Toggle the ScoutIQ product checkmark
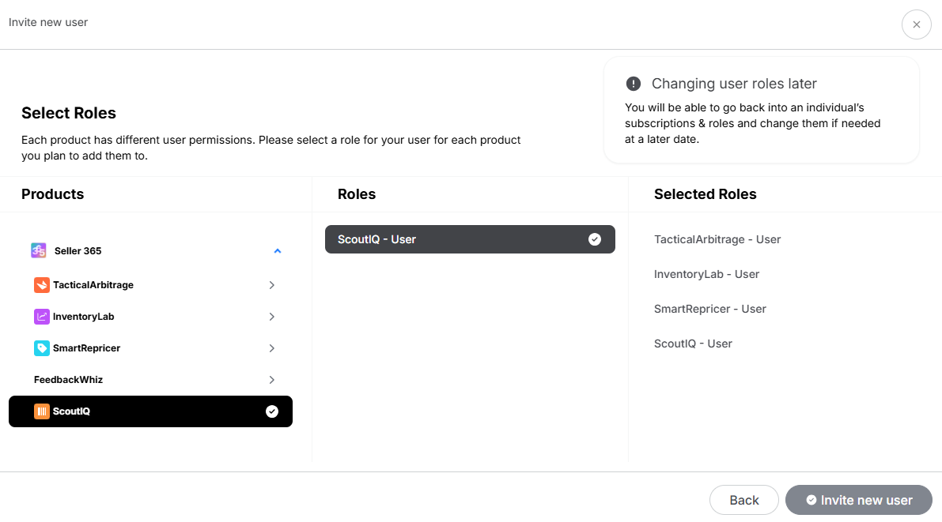The width and height of the screenshot is (942, 522). coord(272,411)
